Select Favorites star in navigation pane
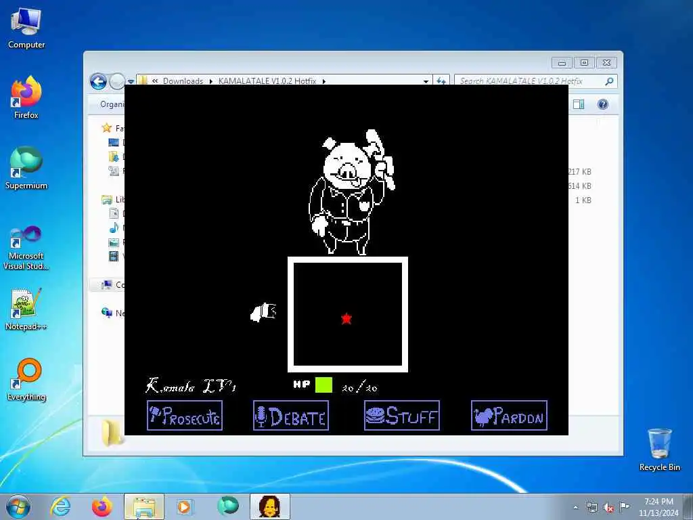 [x=106, y=128]
